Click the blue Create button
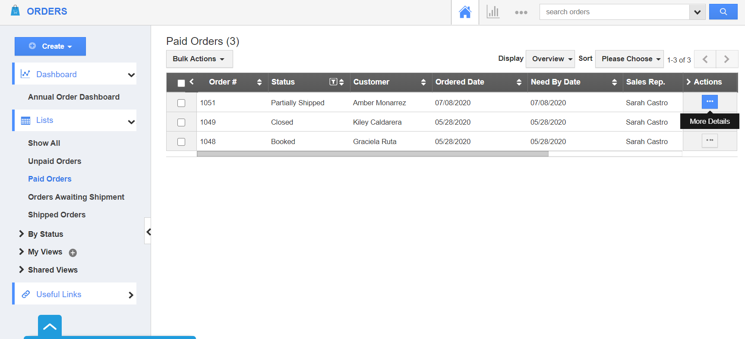Image resolution: width=745 pixels, height=339 pixels. point(50,47)
